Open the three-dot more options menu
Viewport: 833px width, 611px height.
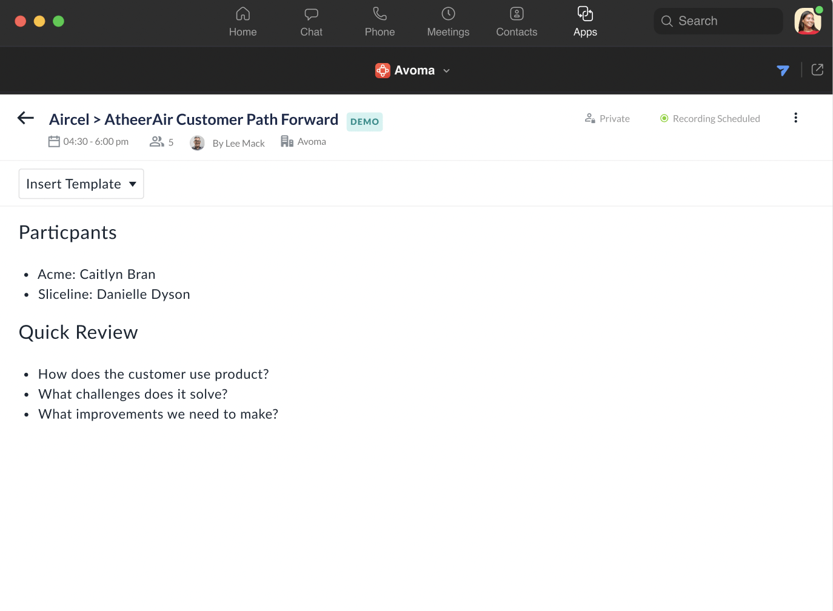[795, 118]
